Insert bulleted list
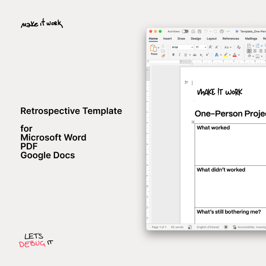 (249, 46)
